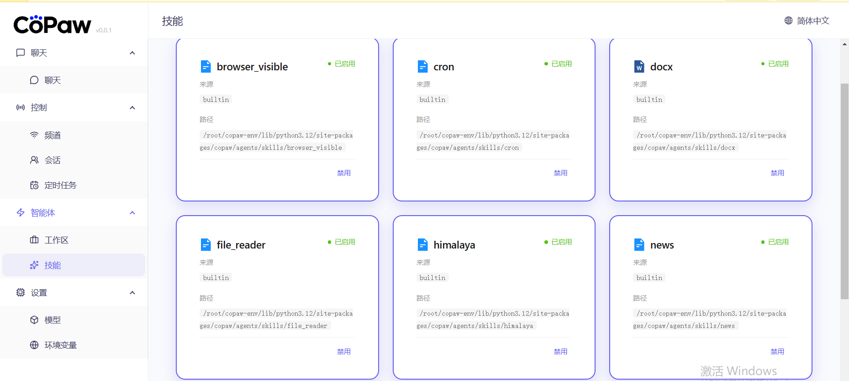Open the 聊天 submenu item
The image size is (849, 381).
[x=74, y=80]
